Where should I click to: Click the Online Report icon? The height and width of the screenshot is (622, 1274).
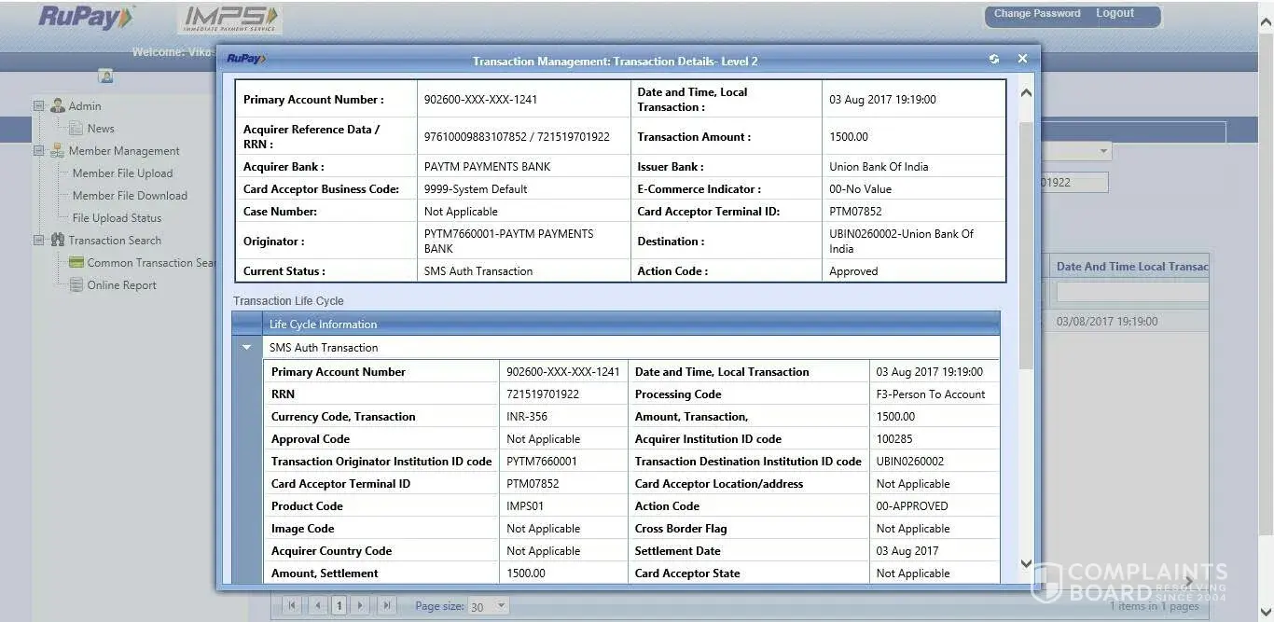pyautogui.click(x=76, y=285)
